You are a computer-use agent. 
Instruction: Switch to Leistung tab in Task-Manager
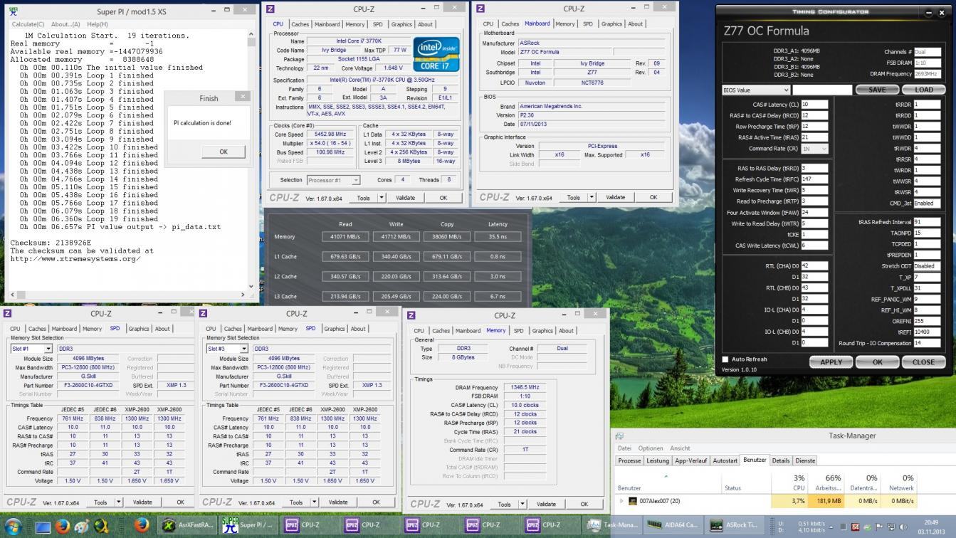click(x=657, y=460)
